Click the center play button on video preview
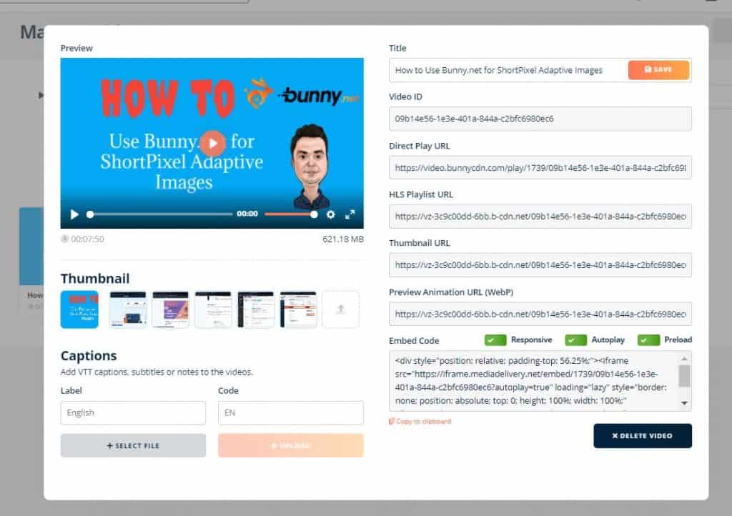Screen dimensions: 732x516 coord(212,143)
